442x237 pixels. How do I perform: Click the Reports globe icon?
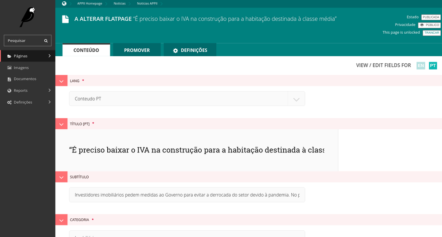[9, 91]
